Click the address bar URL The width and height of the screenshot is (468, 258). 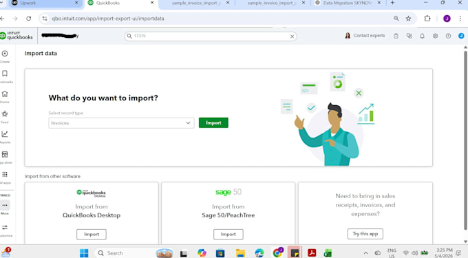pos(108,19)
